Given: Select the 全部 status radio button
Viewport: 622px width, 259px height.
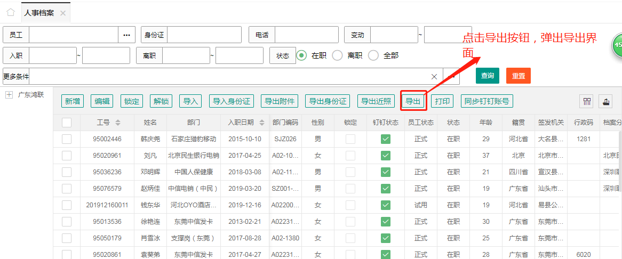Looking at the screenshot, I should pos(373,55).
